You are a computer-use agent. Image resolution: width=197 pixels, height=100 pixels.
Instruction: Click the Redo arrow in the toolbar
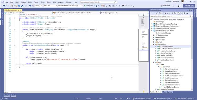point(30,6)
